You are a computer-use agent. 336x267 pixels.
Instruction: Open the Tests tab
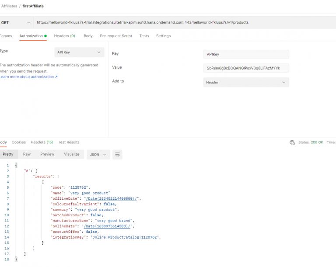(144, 36)
